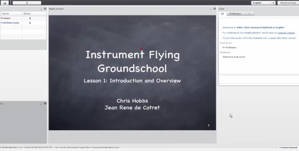Screen dimensions: 299x151
Task: Open the Professor chat tab dropdown
Action: (249, 14)
